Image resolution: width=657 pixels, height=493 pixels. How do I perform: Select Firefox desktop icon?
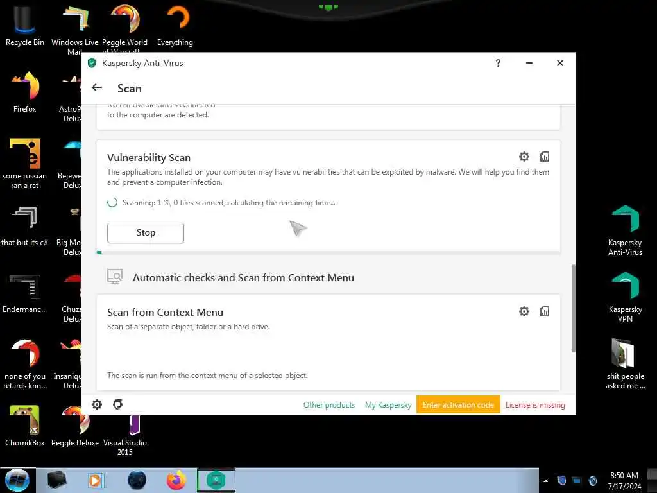25,92
